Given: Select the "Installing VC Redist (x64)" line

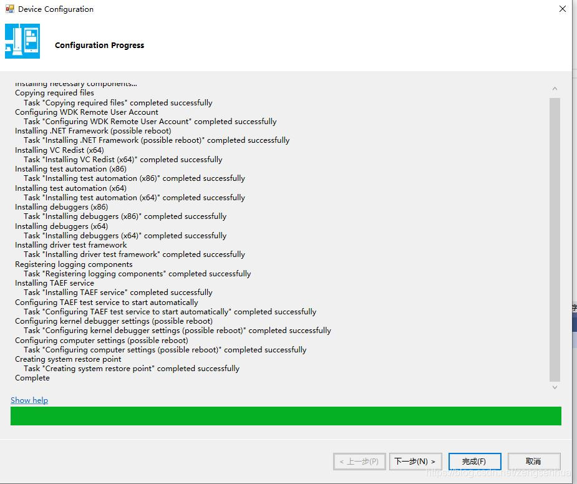Looking at the screenshot, I should [x=60, y=150].
